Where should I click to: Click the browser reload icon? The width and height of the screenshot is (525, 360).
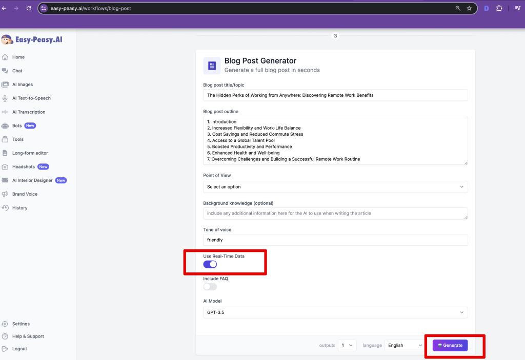[x=29, y=8]
